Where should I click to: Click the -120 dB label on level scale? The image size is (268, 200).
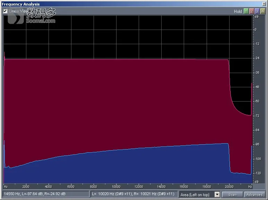pyautogui.click(x=258, y=173)
